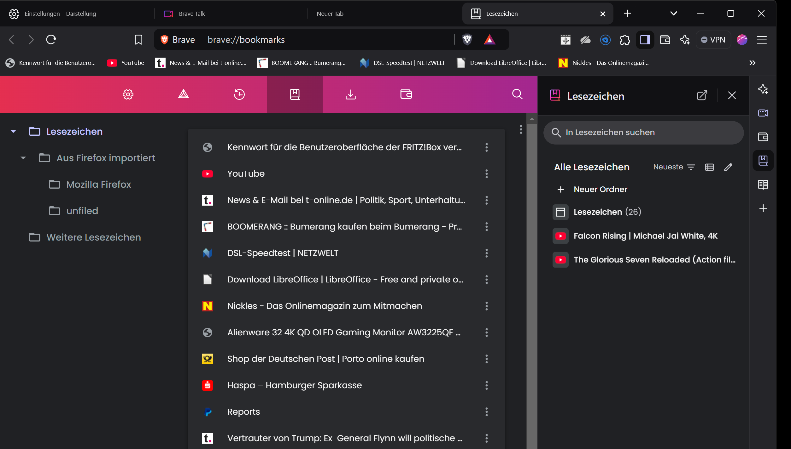
Task: Open Falcon Rising bookmark in side panel
Action: click(x=643, y=236)
